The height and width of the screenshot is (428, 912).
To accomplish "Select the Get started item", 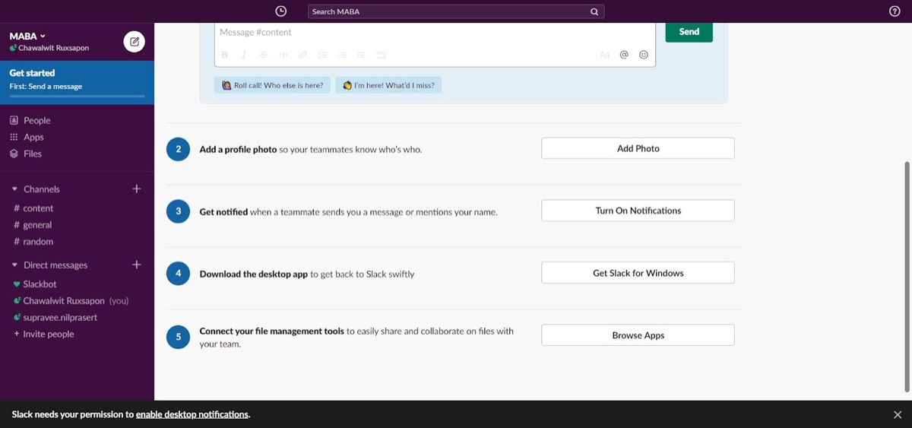I will (x=77, y=82).
